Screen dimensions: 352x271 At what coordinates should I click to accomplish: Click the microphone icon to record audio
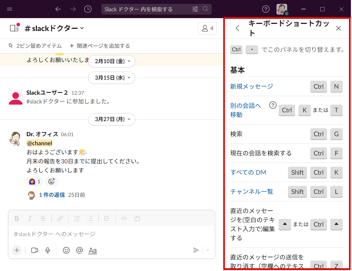click(48, 250)
